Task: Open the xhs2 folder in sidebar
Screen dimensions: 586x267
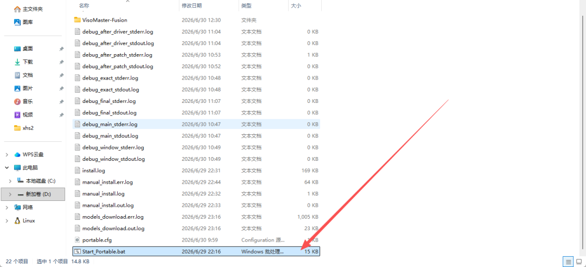Action: (x=24, y=128)
